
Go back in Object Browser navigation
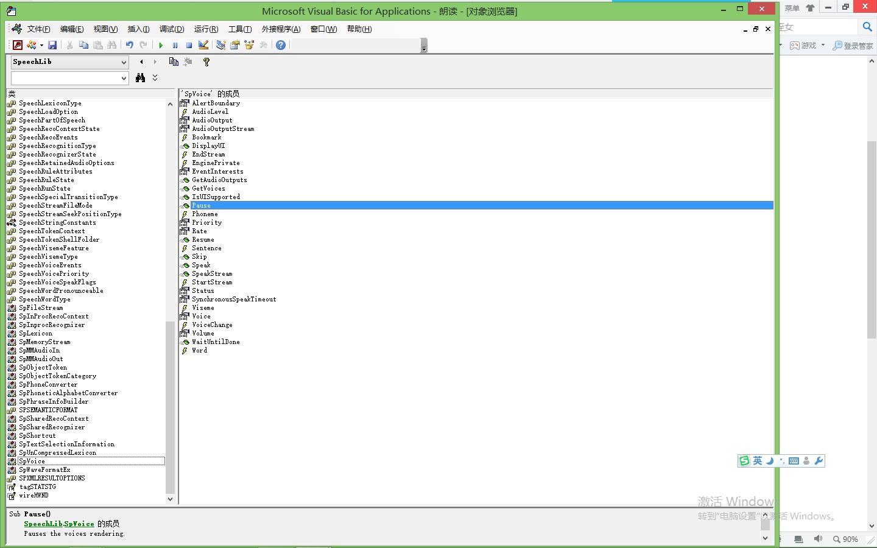(141, 61)
